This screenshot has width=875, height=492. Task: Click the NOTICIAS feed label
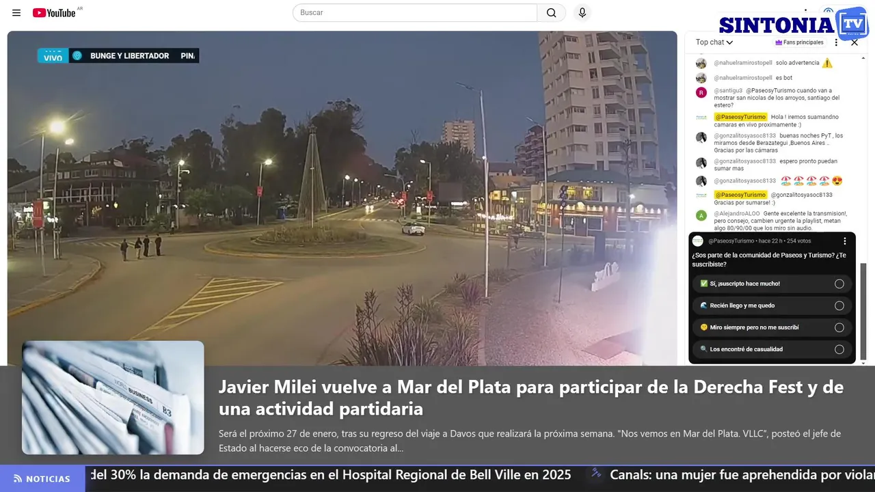42,478
